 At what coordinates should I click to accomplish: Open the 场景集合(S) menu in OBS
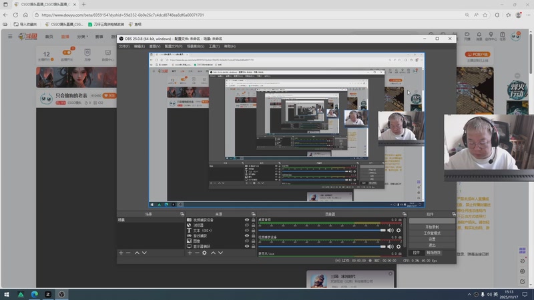click(x=196, y=46)
